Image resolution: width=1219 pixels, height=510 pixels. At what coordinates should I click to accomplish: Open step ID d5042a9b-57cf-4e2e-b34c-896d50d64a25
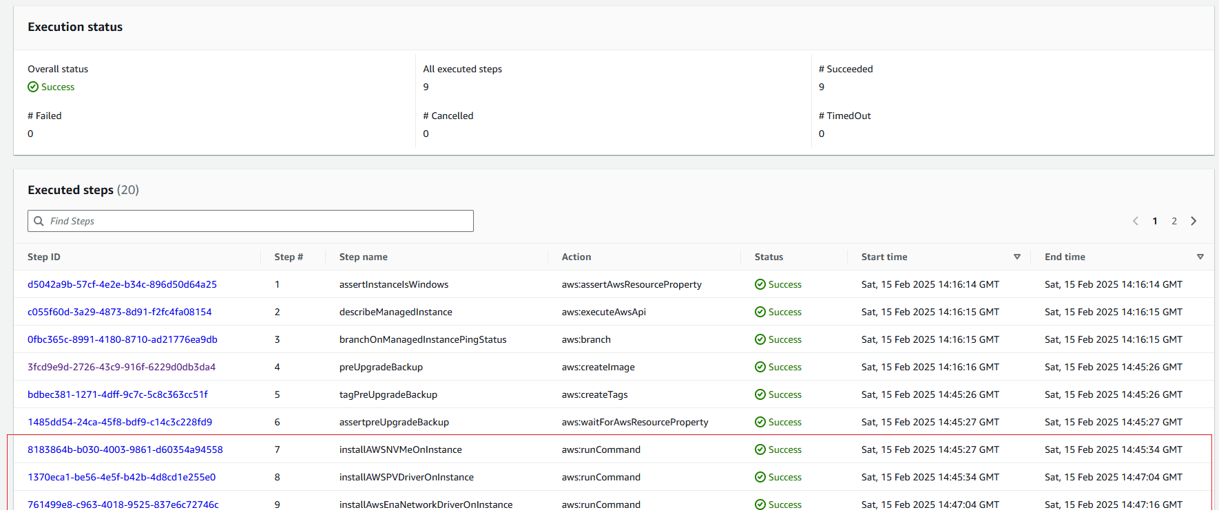click(122, 284)
